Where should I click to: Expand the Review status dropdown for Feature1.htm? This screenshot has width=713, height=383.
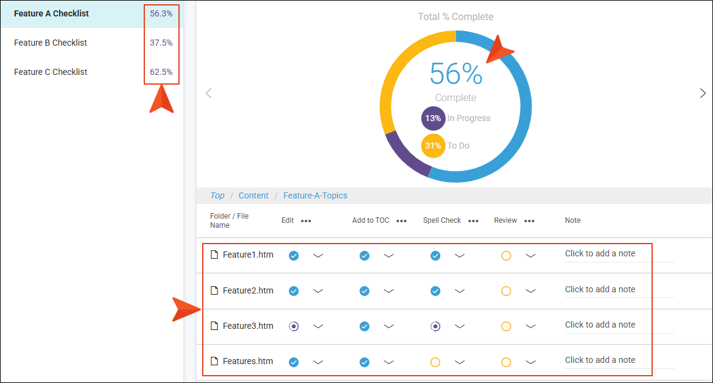click(530, 256)
